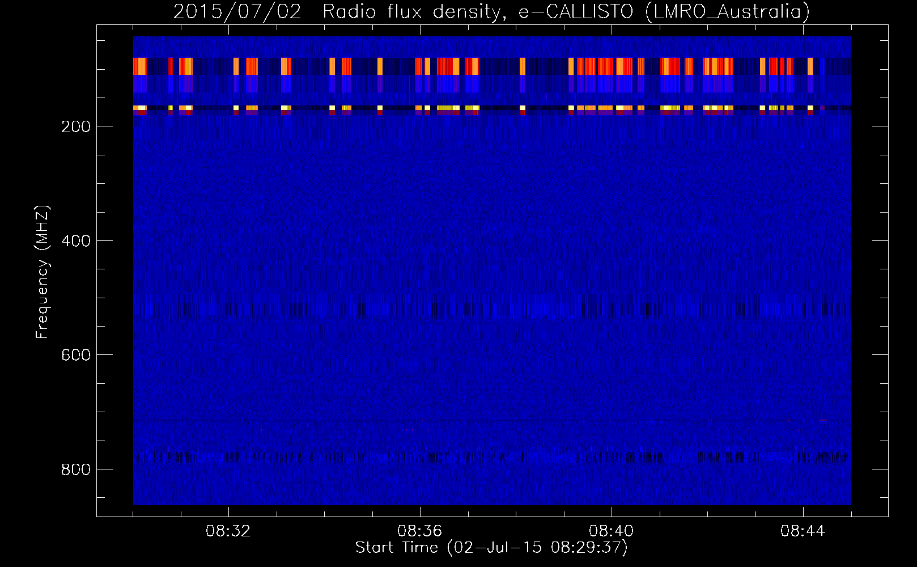Click the 'e-CALLISTO' title text
Screen dimensions: 917x567
point(576,12)
